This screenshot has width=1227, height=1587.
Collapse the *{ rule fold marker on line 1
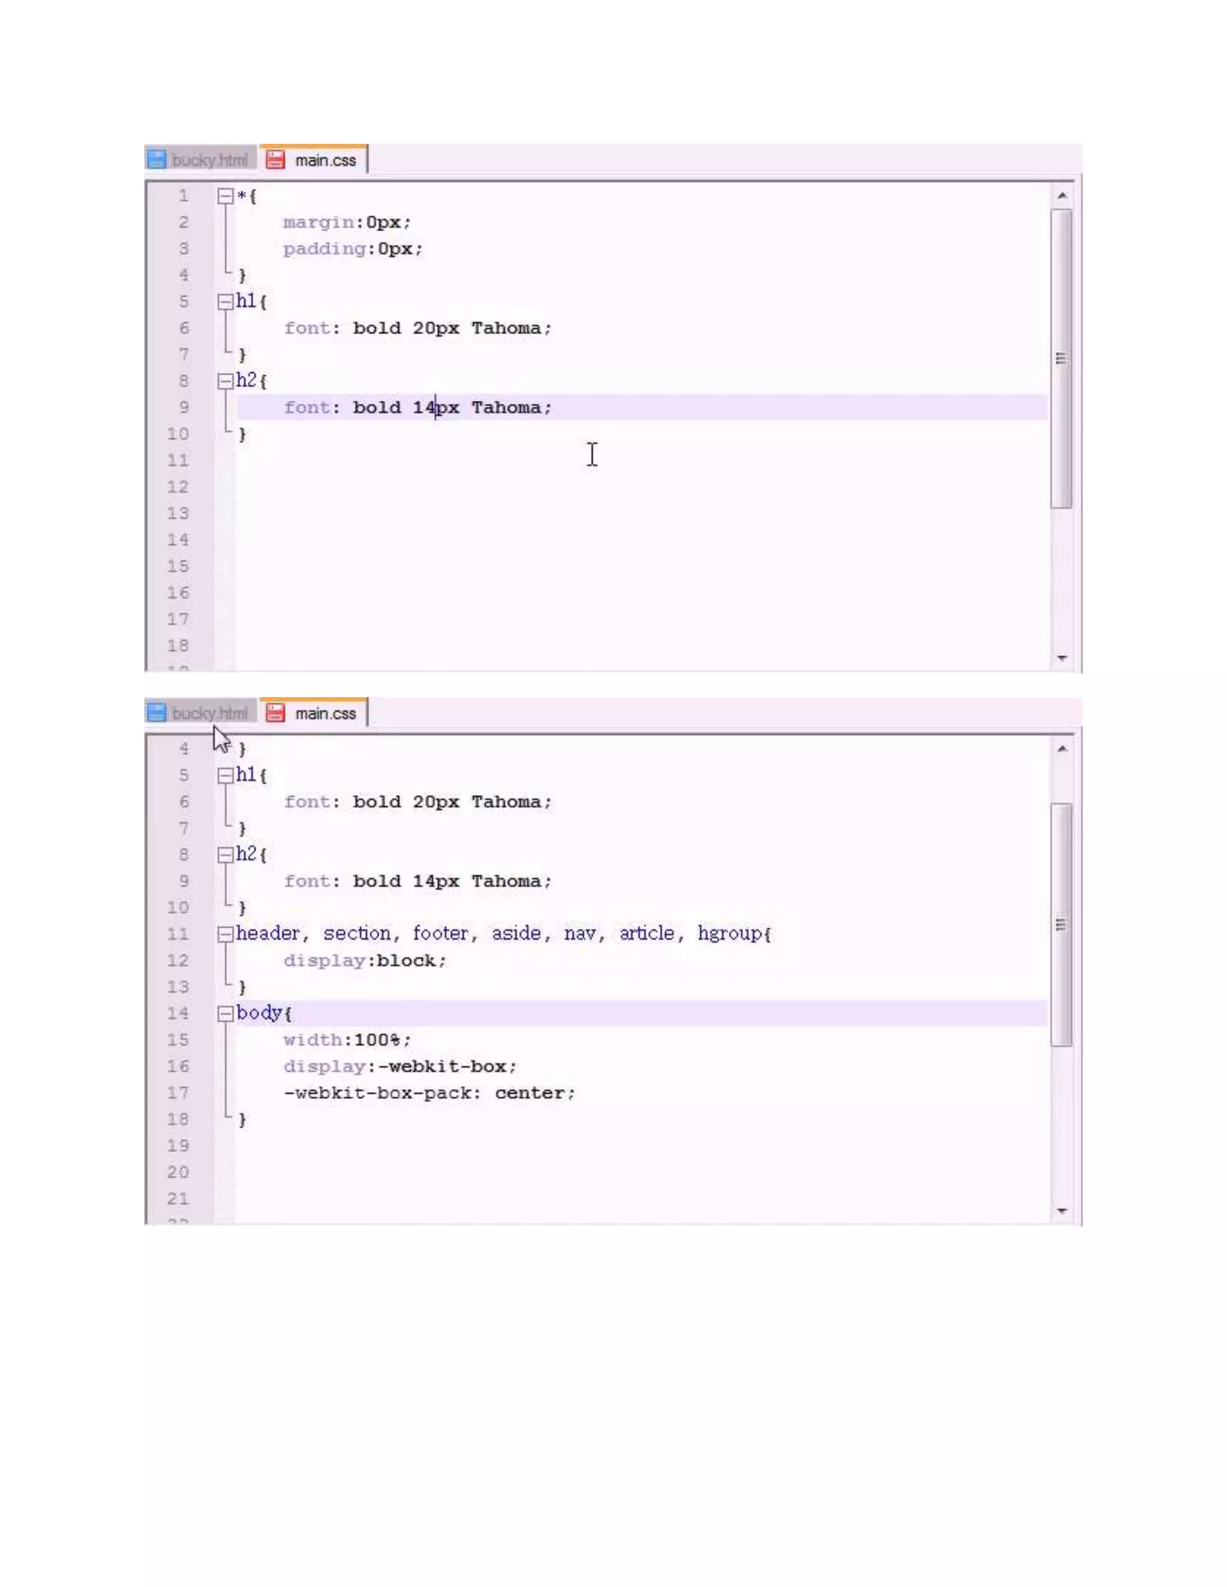coord(225,196)
